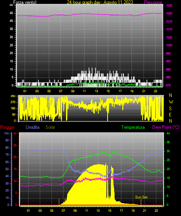This screenshot has height=216, width=181.
Task: Click the 100 value on the humidity axis
Action: click(6, 133)
